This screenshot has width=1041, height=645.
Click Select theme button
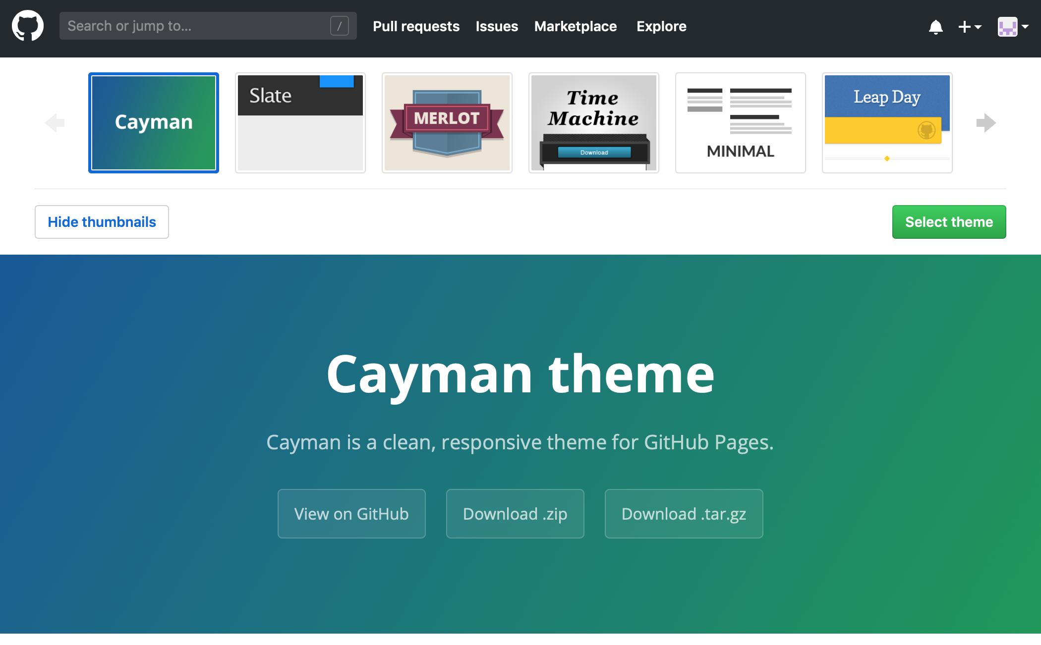coord(950,221)
